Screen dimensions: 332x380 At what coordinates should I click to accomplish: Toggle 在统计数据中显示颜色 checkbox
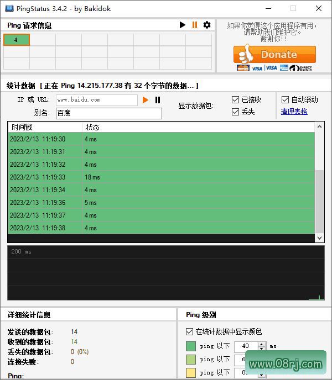(x=189, y=331)
